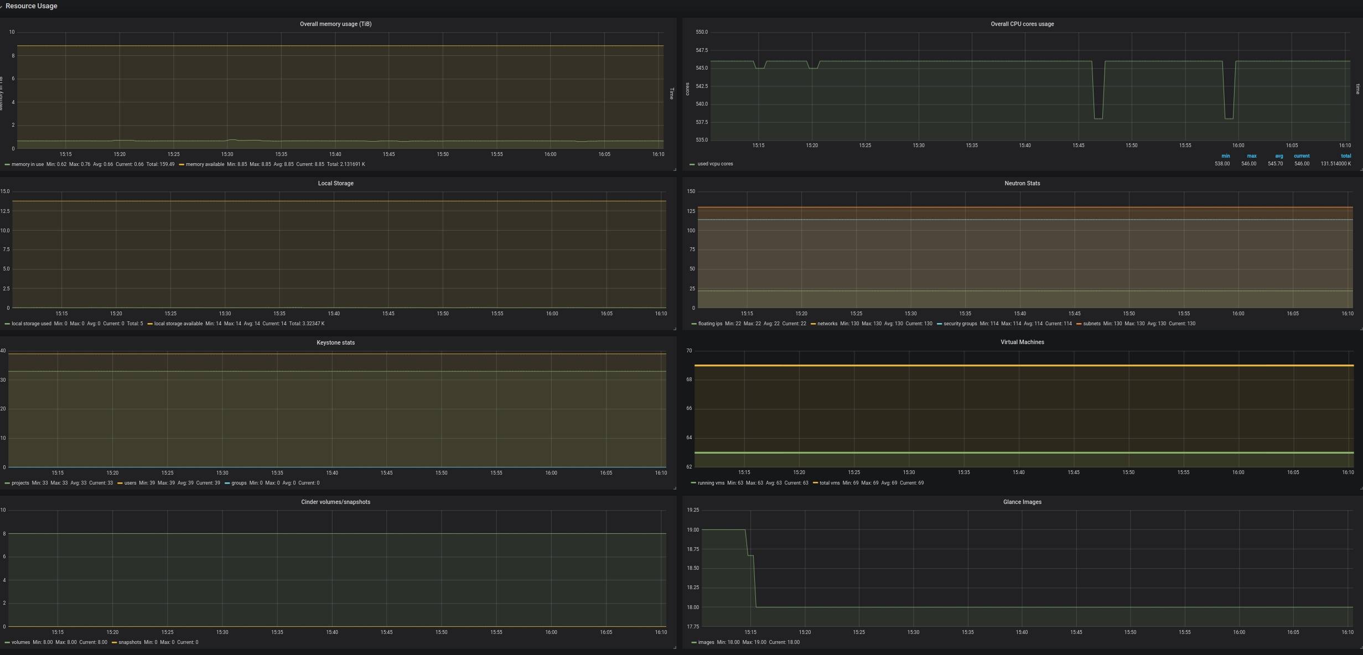
Task: Click the used vcpu cores color swatch
Action: tap(692, 164)
